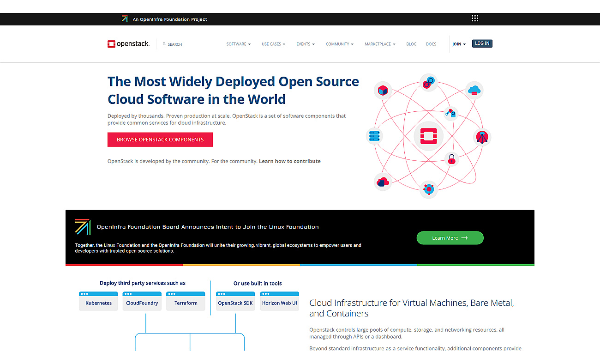Open the apps grid icon in top bar

coord(475,18)
